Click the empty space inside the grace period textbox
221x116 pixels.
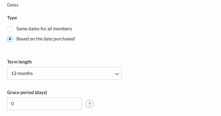pos(48,104)
